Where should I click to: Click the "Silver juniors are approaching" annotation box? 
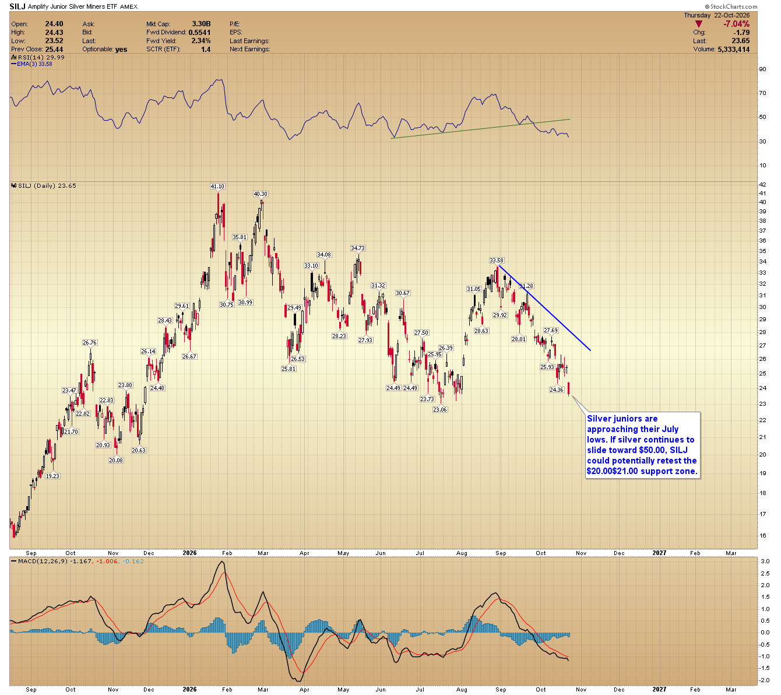coord(643,445)
